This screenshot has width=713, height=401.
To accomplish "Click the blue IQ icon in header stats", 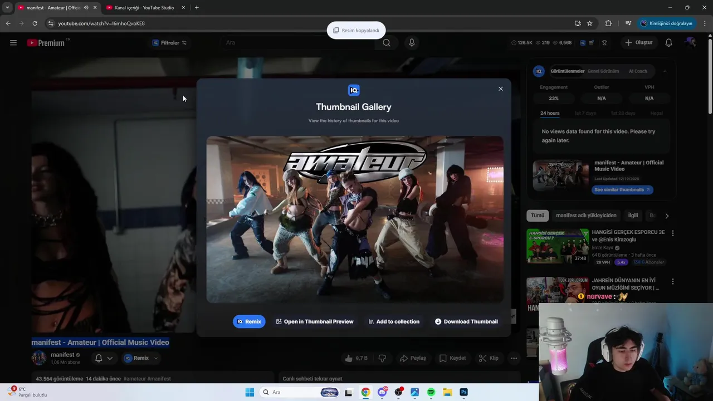I will [583, 43].
